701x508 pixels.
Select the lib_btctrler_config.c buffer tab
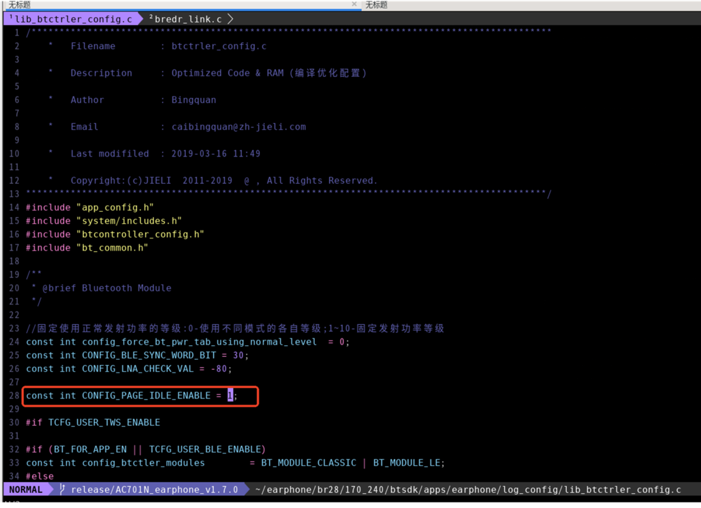[74, 19]
